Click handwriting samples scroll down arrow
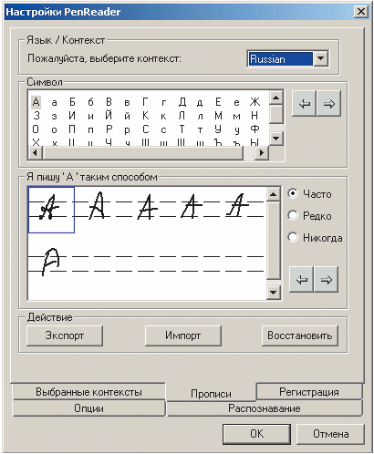The width and height of the screenshot is (374, 454). (x=273, y=293)
